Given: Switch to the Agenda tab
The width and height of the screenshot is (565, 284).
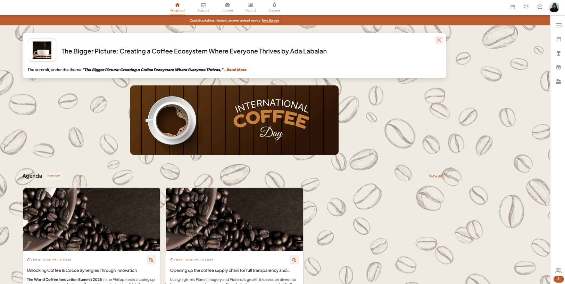Looking at the screenshot, I should pos(203,7).
